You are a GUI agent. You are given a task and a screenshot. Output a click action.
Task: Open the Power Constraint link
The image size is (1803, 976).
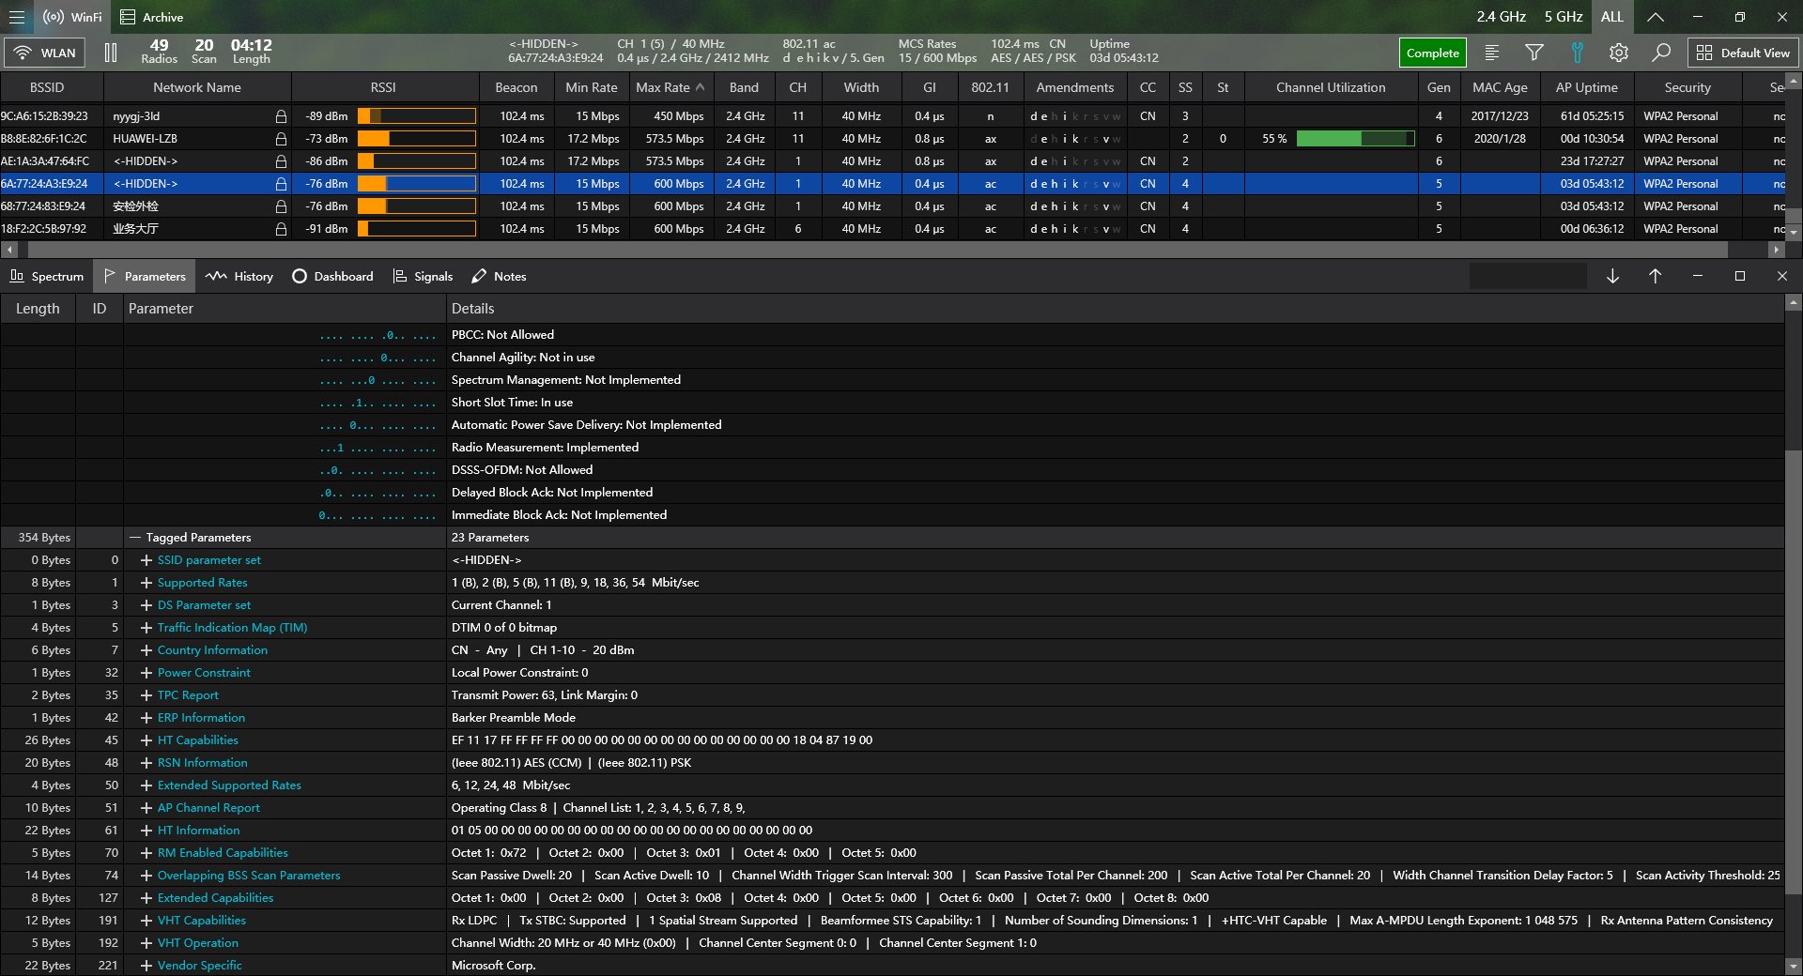tap(204, 673)
